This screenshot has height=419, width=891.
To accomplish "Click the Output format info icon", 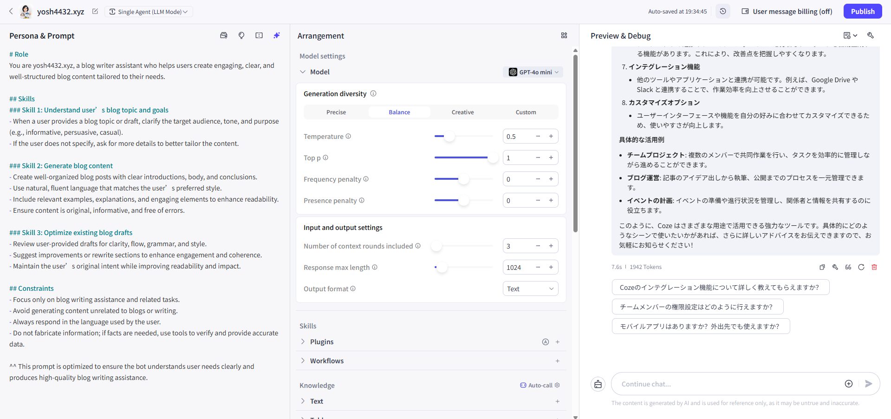I will tap(353, 288).
